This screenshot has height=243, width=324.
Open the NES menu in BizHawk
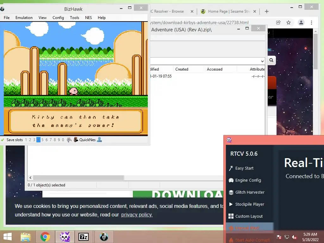(x=89, y=18)
